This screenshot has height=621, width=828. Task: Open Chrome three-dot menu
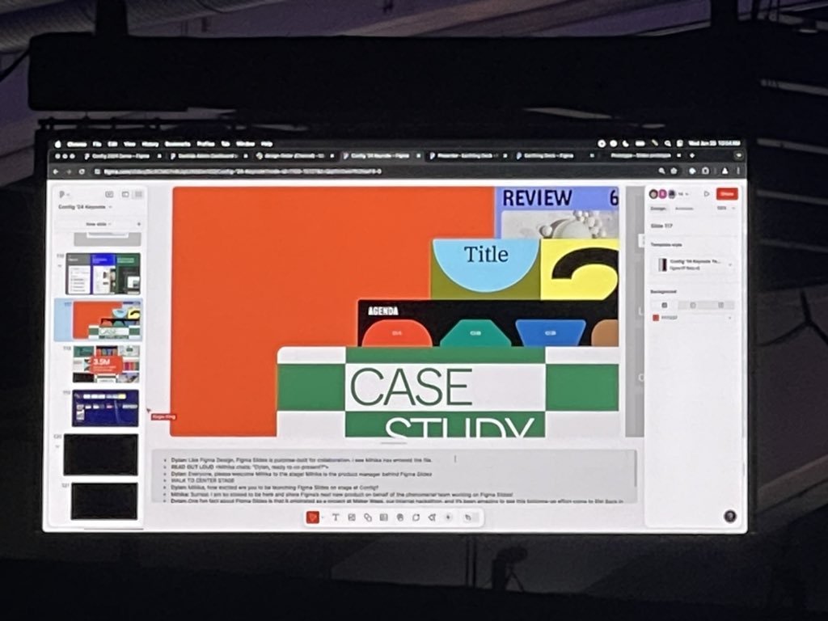point(737,171)
